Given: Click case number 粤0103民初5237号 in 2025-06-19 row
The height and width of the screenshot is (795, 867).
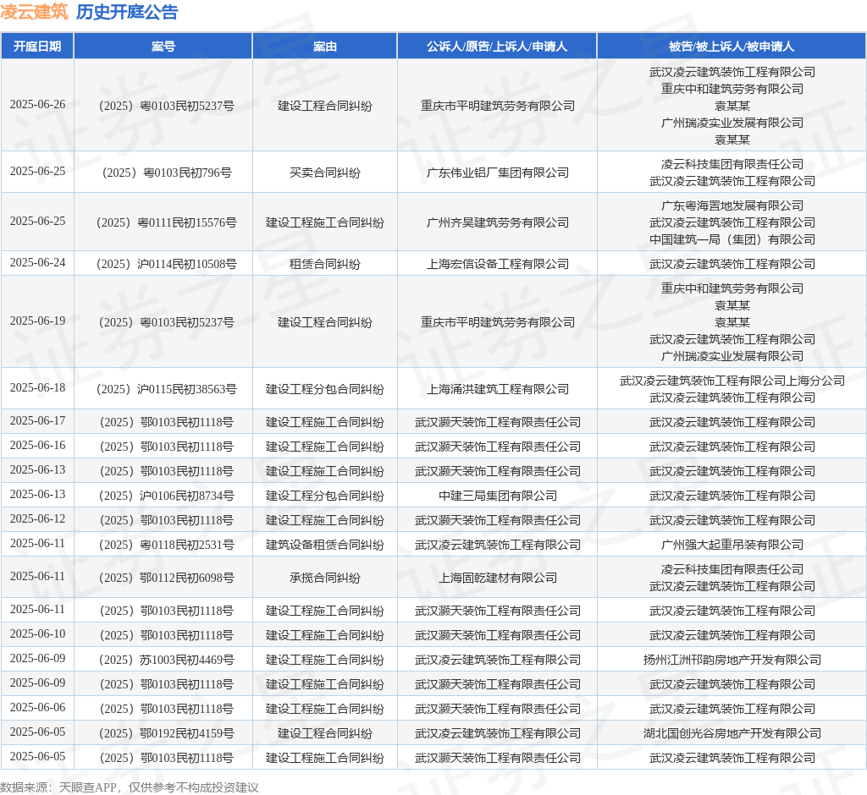Looking at the screenshot, I should 167,322.
